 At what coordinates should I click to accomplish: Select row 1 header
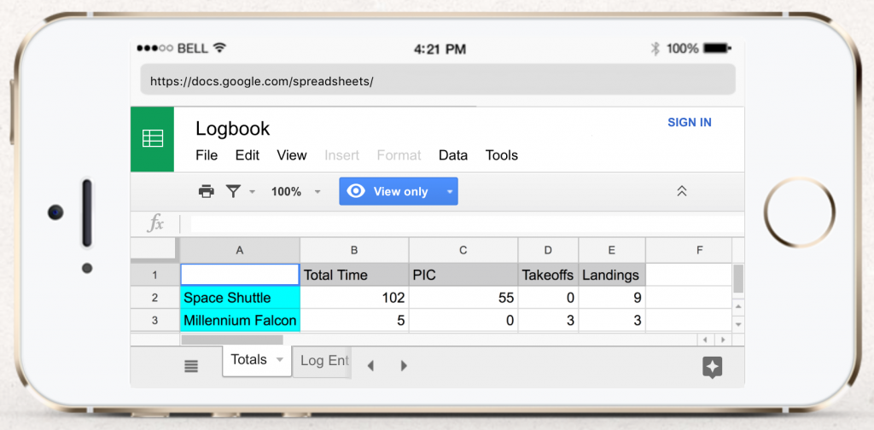coord(155,276)
